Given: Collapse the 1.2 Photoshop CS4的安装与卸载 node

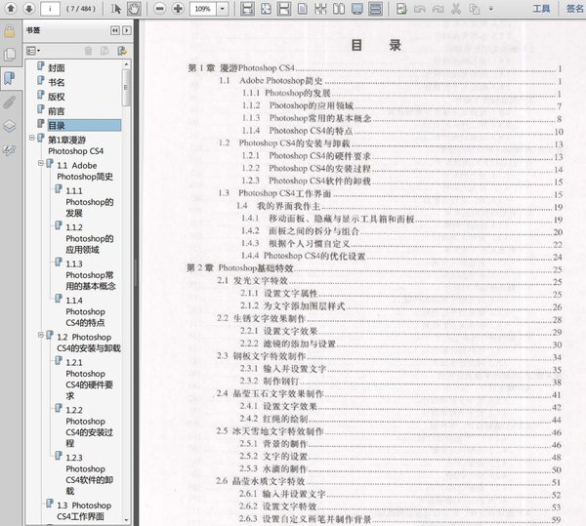Looking at the screenshot, I should 41,335.
